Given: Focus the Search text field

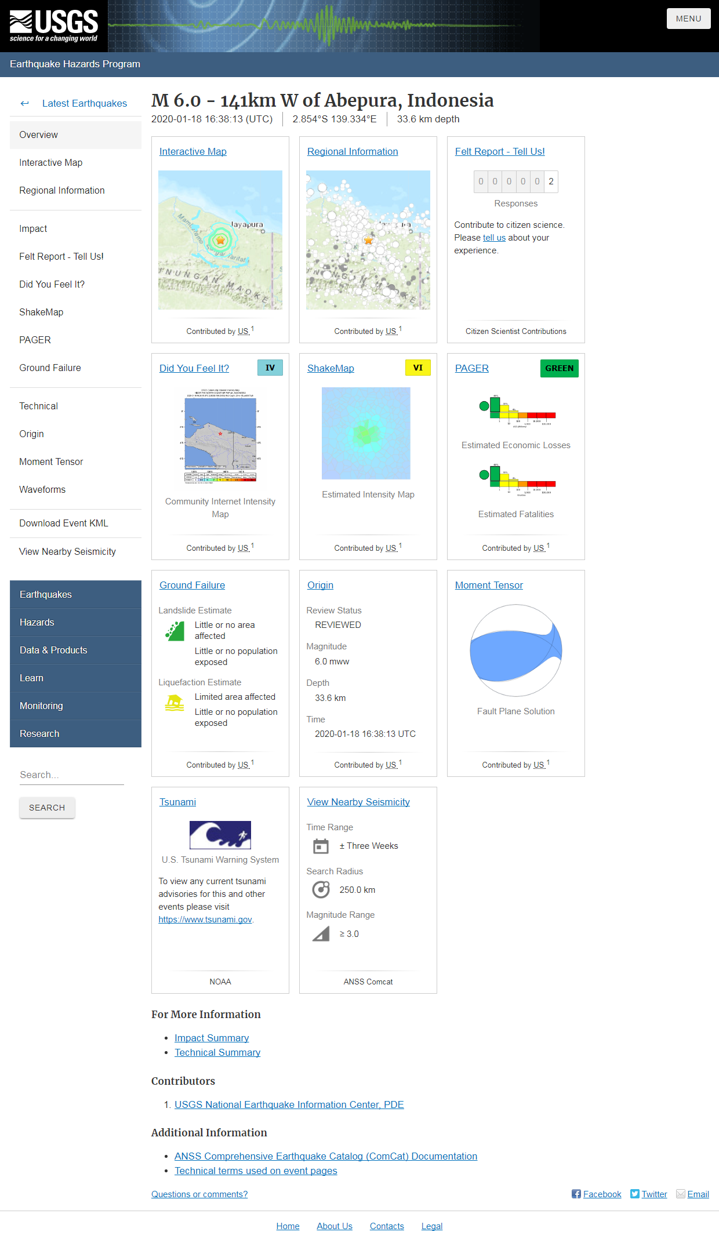Looking at the screenshot, I should click(x=72, y=775).
